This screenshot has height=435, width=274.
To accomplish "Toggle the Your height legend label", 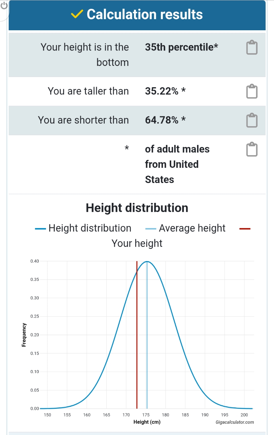I will click(137, 243).
